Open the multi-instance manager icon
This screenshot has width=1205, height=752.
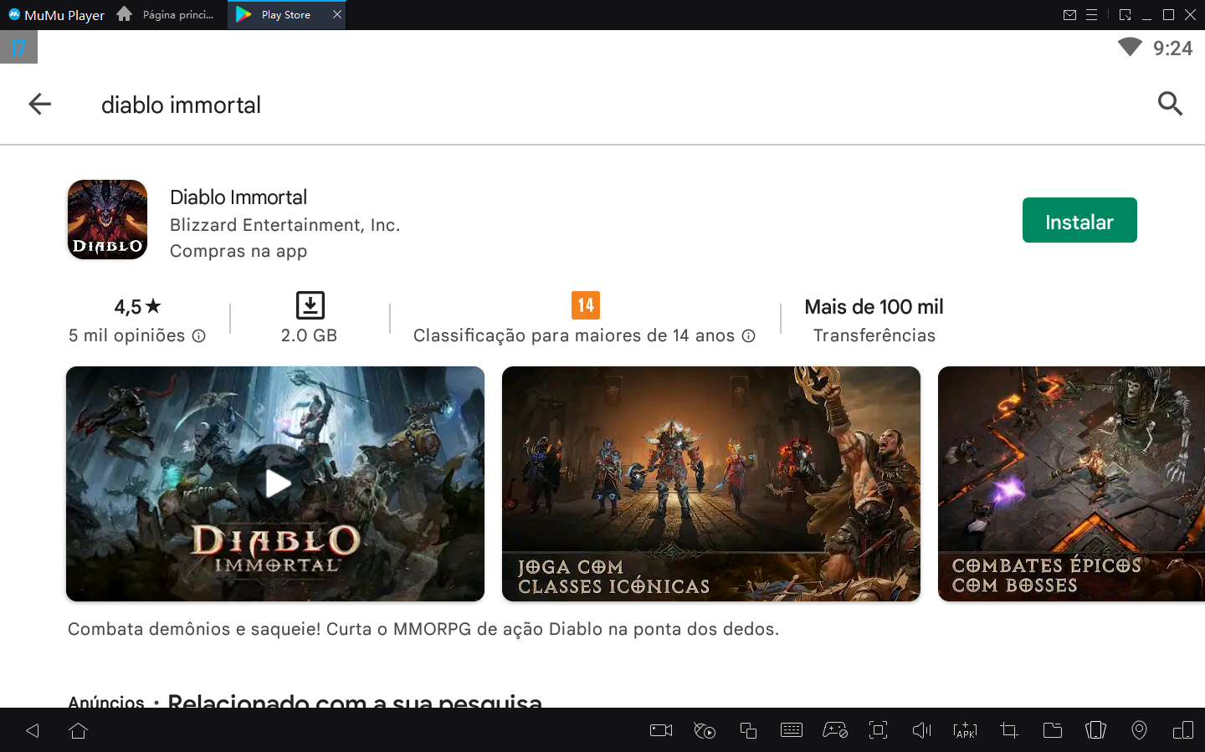click(x=1095, y=730)
